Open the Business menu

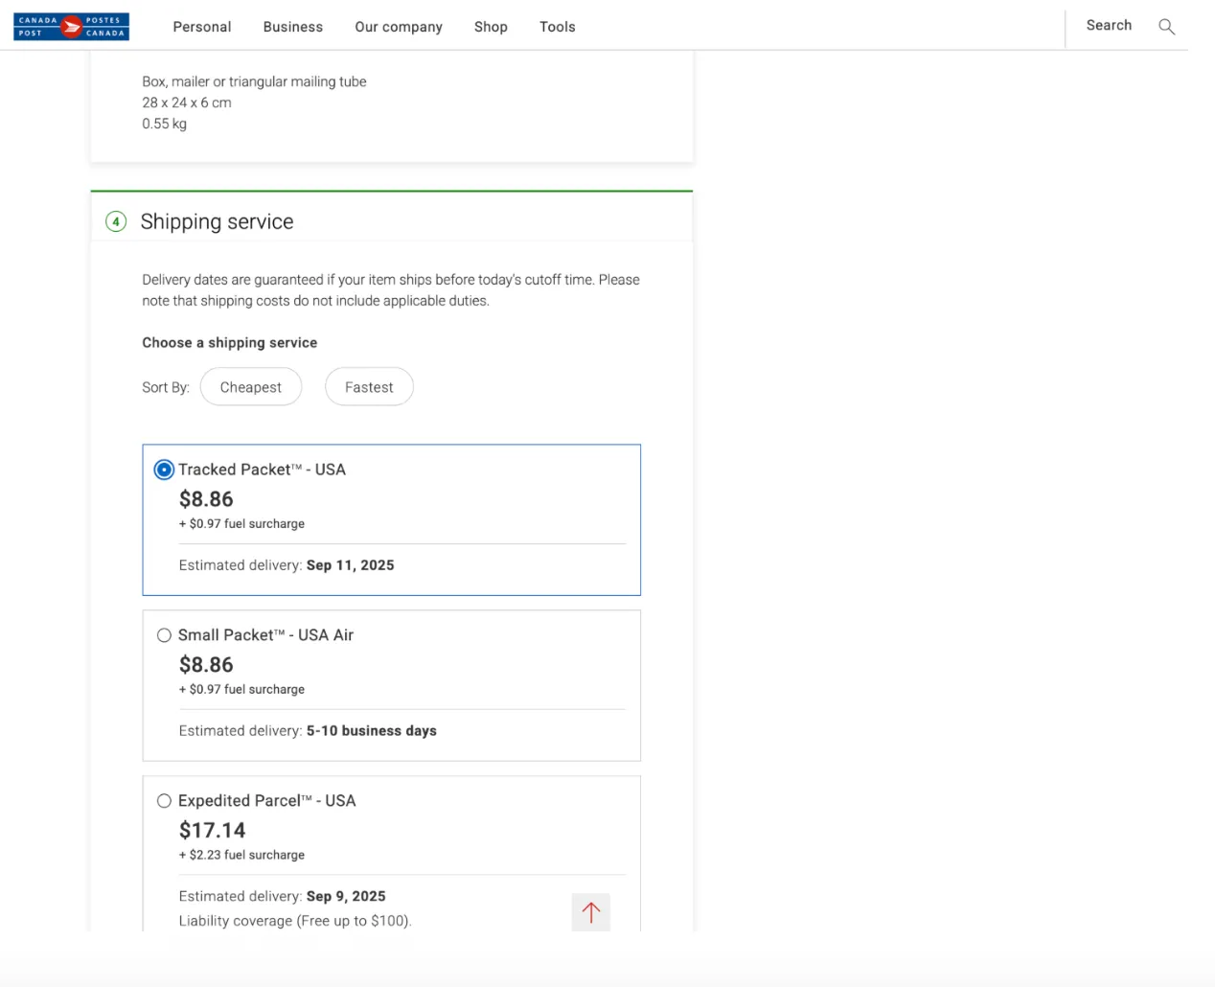(x=292, y=27)
